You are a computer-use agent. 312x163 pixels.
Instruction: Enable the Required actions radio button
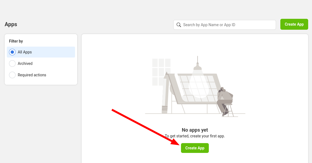pos(12,75)
